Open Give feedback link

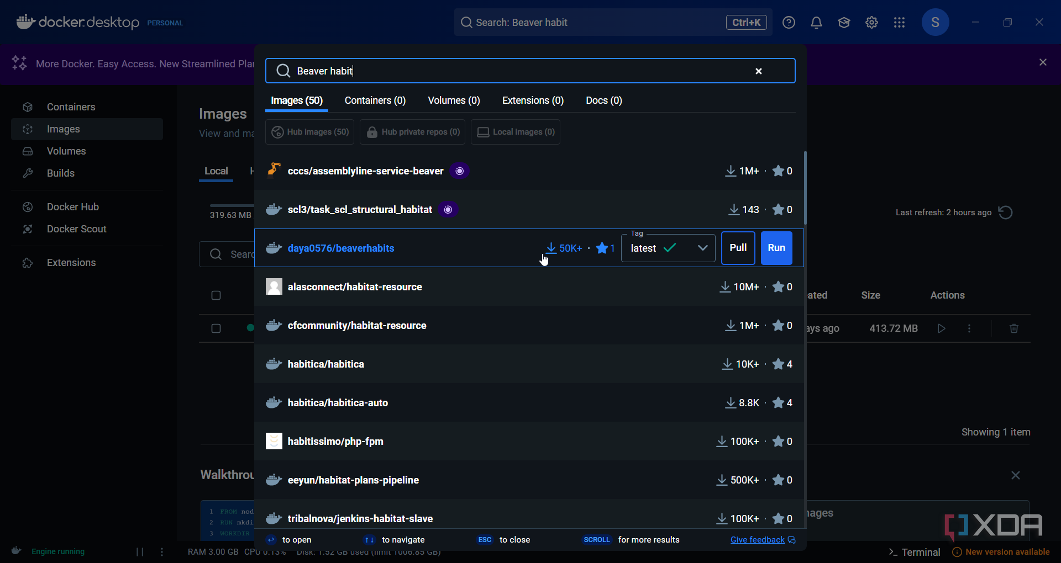click(x=763, y=540)
